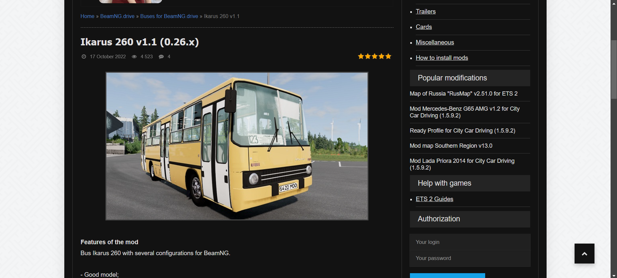617x278 pixels.
Task: Click the clock icon beside the date
Action: point(84,57)
